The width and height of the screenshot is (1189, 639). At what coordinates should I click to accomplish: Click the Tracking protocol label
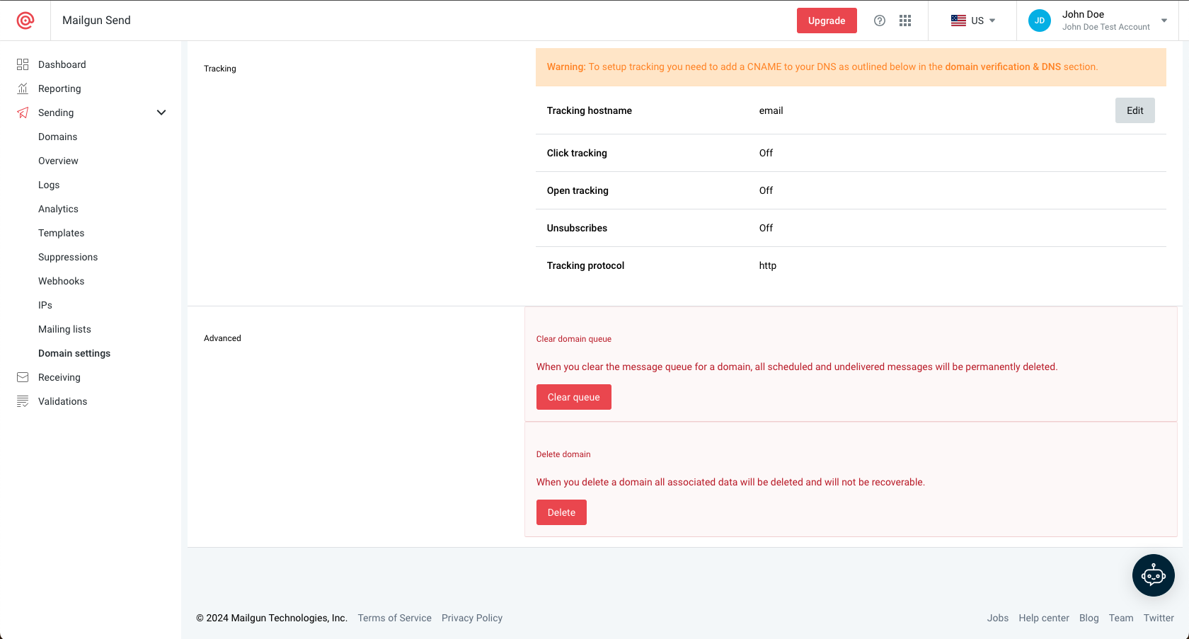(x=585, y=265)
